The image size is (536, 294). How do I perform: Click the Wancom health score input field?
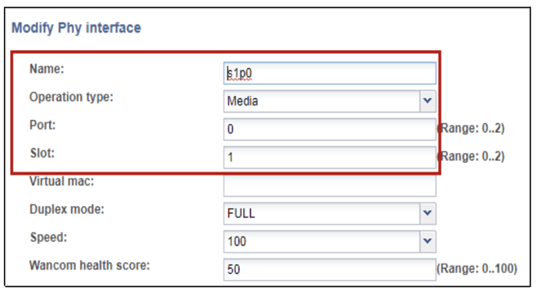(330, 269)
